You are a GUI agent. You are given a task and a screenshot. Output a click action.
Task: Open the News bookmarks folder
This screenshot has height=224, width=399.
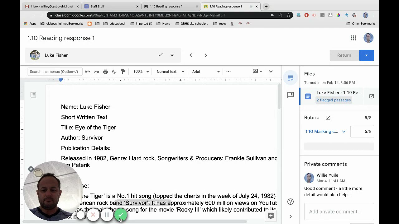click(163, 24)
